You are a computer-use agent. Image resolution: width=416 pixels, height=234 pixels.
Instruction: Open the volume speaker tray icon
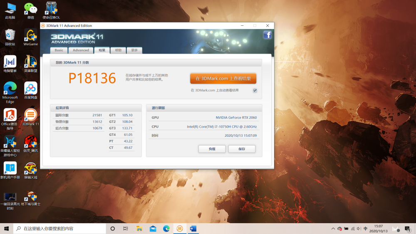(x=359, y=229)
